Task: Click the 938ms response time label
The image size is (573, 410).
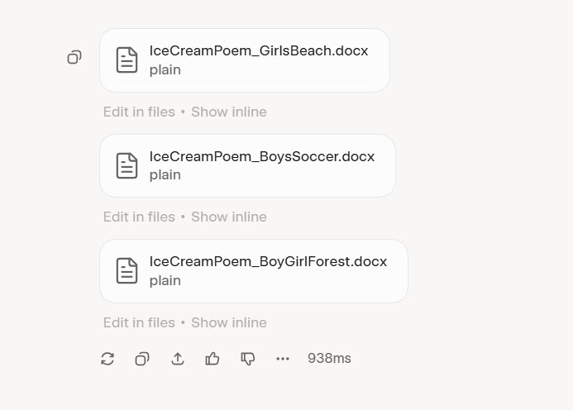Action: pos(329,359)
